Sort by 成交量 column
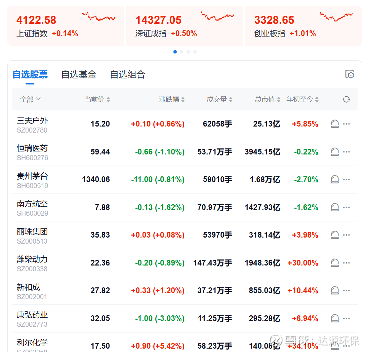The width and height of the screenshot is (370, 352). (219, 99)
